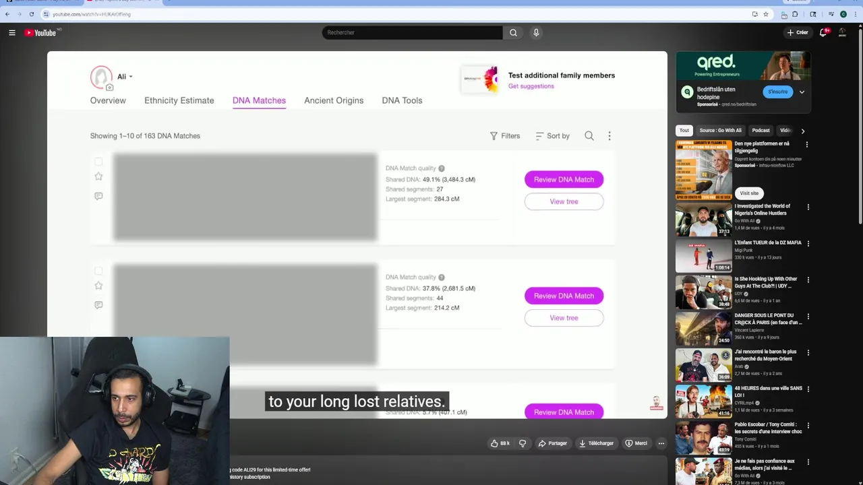Open the DNA matches kebab menu
The width and height of the screenshot is (863, 485).
[609, 136]
